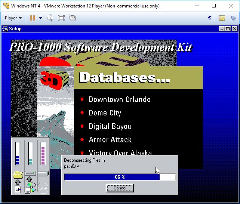Click the 'Downtown Orlando' list entry

120,99
